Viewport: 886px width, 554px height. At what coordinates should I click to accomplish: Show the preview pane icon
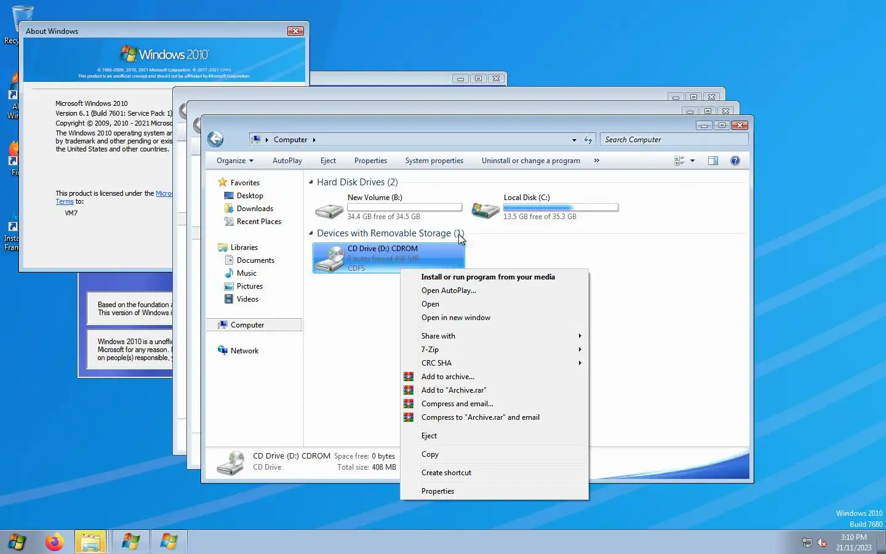click(x=713, y=161)
